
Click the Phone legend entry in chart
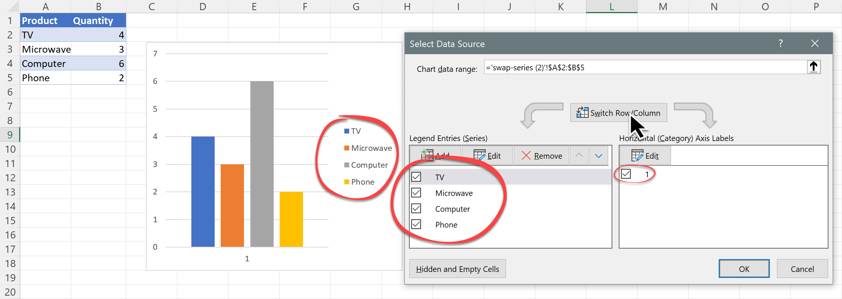pyautogui.click(x=359, y=182)
